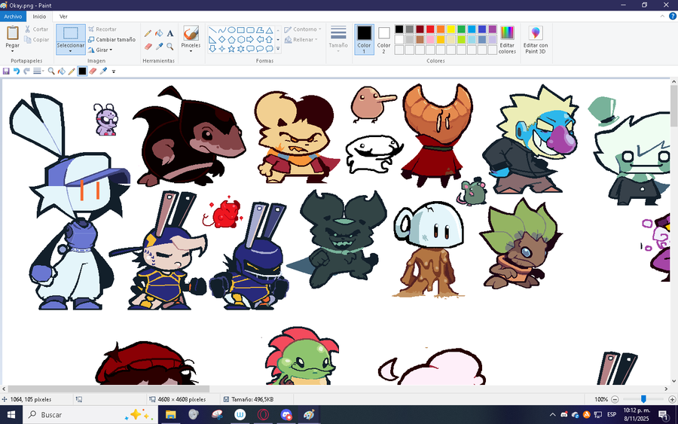Zoom in with plus button
Viewport: 678px width, 424px height.
[x=672, y=399]
